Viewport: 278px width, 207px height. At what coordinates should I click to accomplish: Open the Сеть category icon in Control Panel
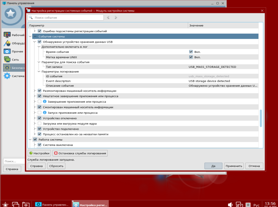(x=7, y=59)
